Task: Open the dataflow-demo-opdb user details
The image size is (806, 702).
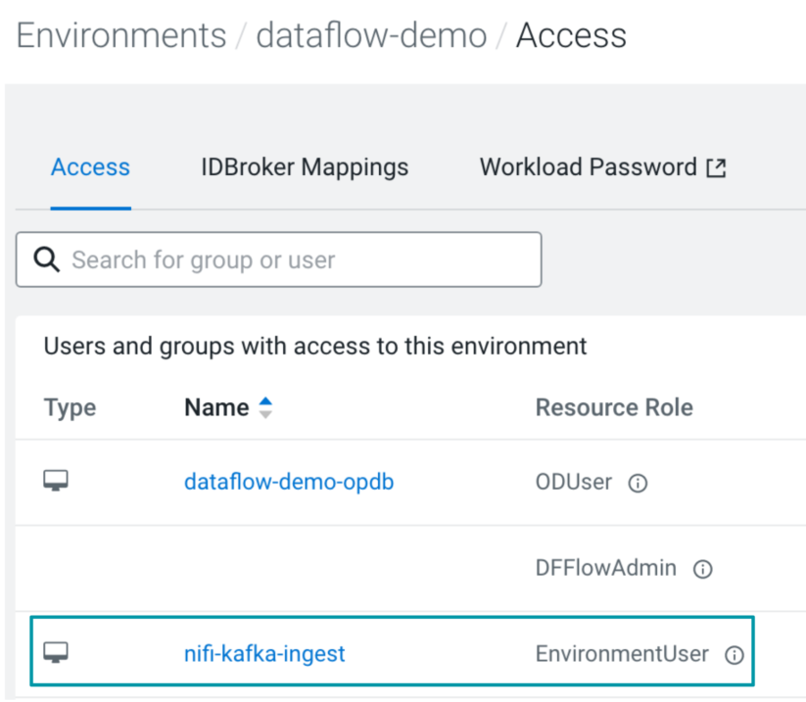Action: click(x=288, y=481)
